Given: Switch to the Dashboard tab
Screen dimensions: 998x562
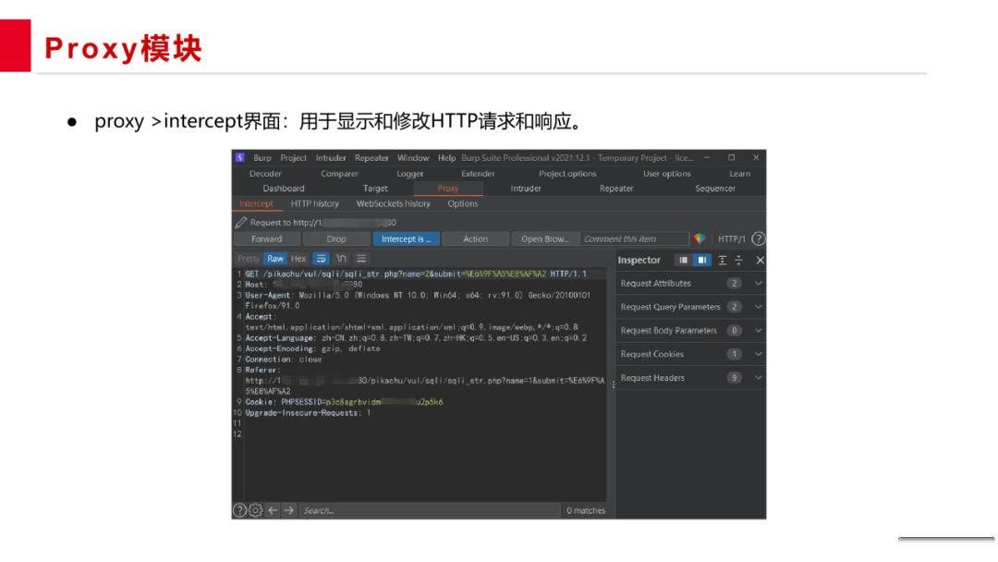Looking at the screenshot, I should [x=284, y=189].
